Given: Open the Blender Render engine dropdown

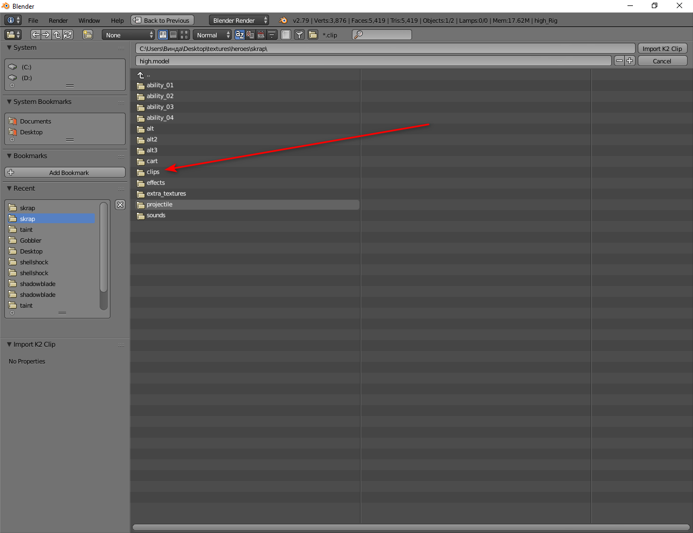Looking at the screenshot, I should pos(239,20).
